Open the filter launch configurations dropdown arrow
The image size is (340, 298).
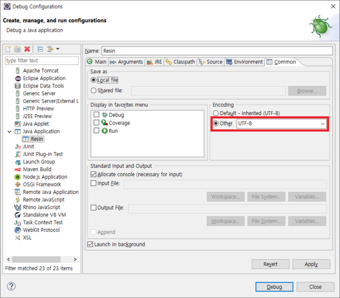coord(57,49)
